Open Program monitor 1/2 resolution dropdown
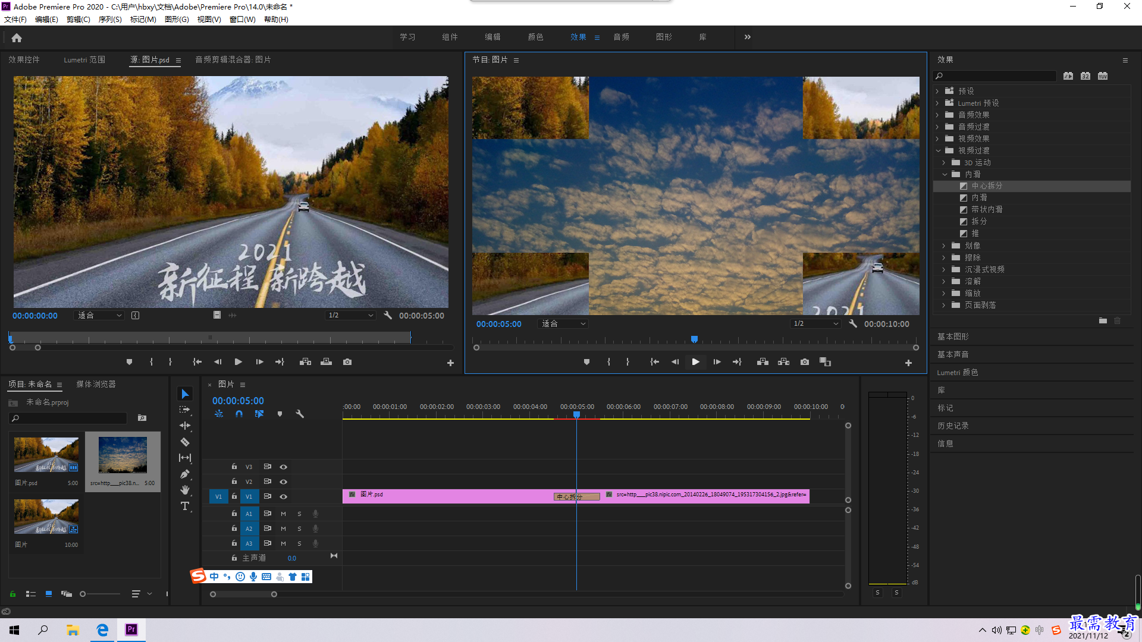 pos(815,323)
